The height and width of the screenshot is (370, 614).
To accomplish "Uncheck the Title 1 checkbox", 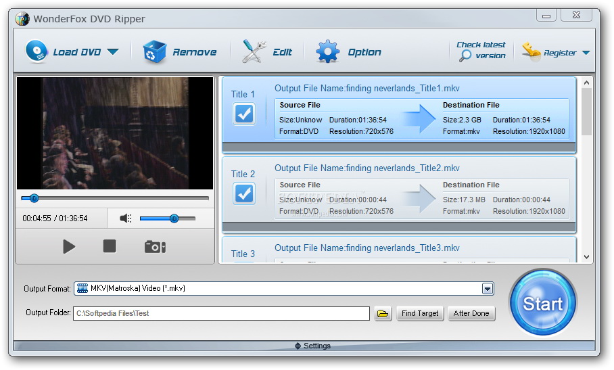I will pos(244,114).
